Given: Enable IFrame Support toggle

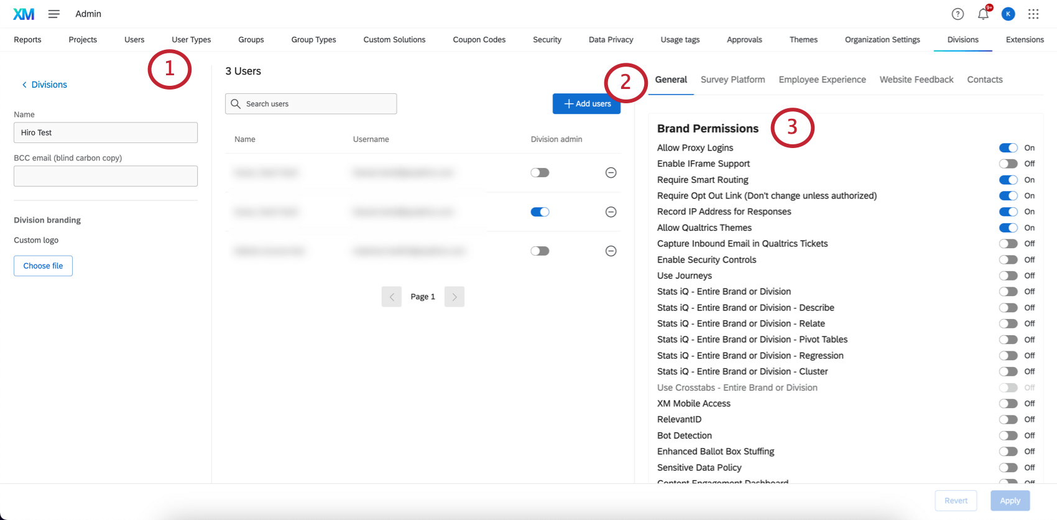Looking at the screenshot, I should tap(1008, 164).
